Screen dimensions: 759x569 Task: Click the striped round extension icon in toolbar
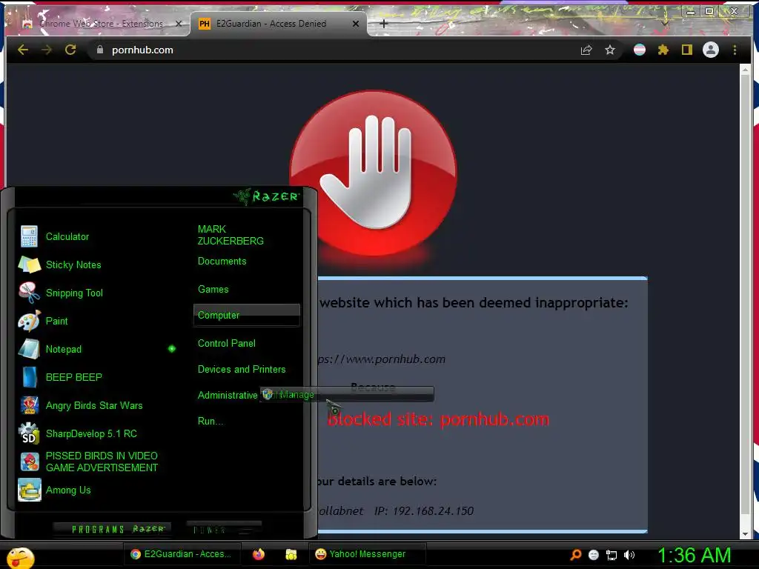click(x=640, y=50)
